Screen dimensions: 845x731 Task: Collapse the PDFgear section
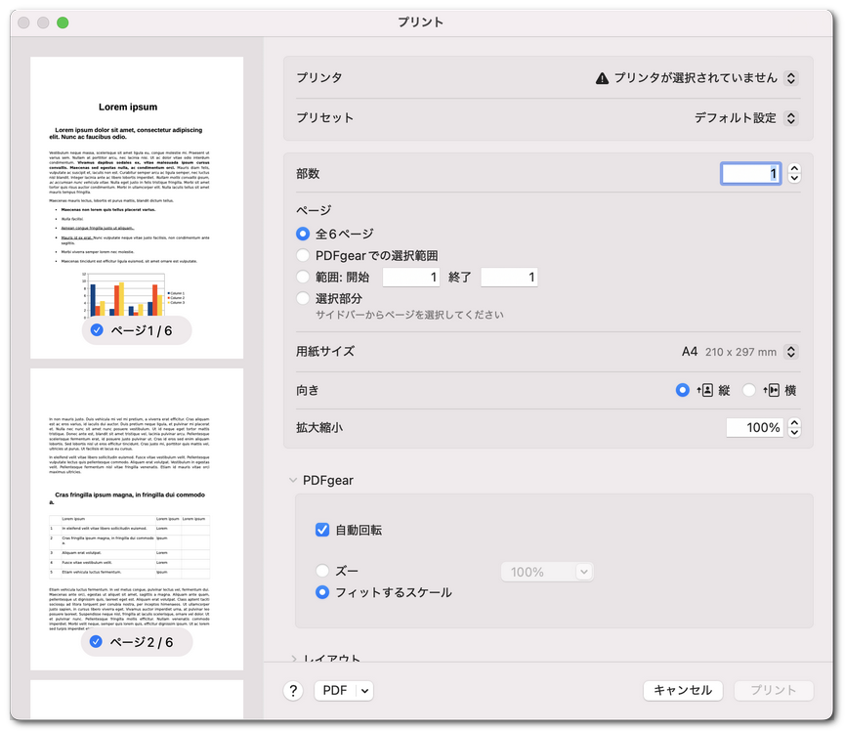click(292, 480)
